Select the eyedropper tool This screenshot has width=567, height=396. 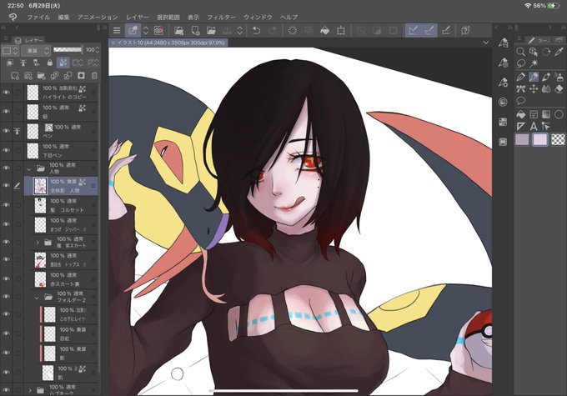pyautogui.click(x=559, y=52)
